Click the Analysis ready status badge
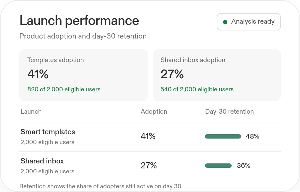The width and height of the screenshot is (300, 192). pyautogui.click(x=248, y=22)
